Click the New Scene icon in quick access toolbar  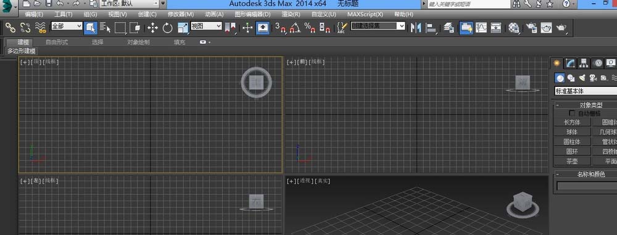click(27, 4)
